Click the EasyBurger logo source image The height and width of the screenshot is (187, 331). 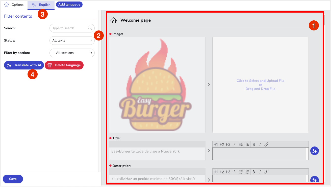(157, 85)
